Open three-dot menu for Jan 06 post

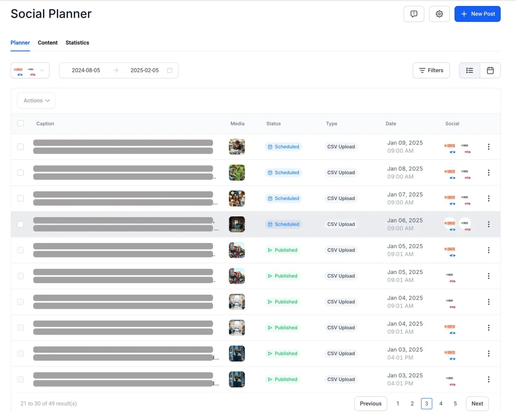[488, 224]
